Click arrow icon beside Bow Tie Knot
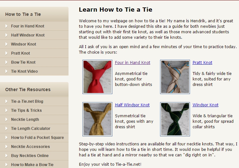Screen dimensions: 239x168 (6, 62)
